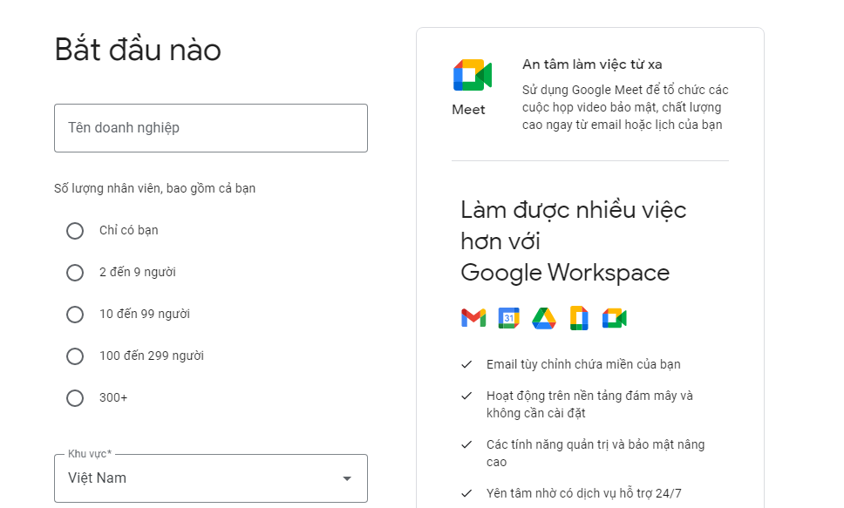Click the 'Email tùy chỉnh chứa miền của bạn' text

click(x=583, y=364)
